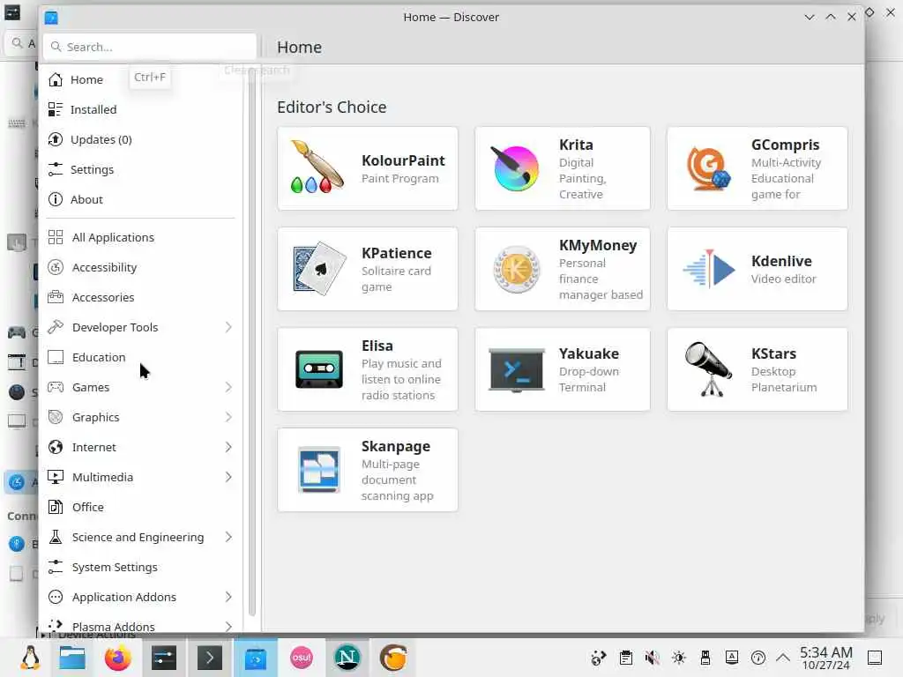This screenshot has height=677, width=903.
Task: Open the Elisa music player icon
Action: point(319,369)
